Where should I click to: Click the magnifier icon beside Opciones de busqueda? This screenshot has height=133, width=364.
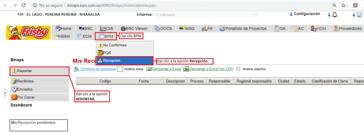pos(76,69)
